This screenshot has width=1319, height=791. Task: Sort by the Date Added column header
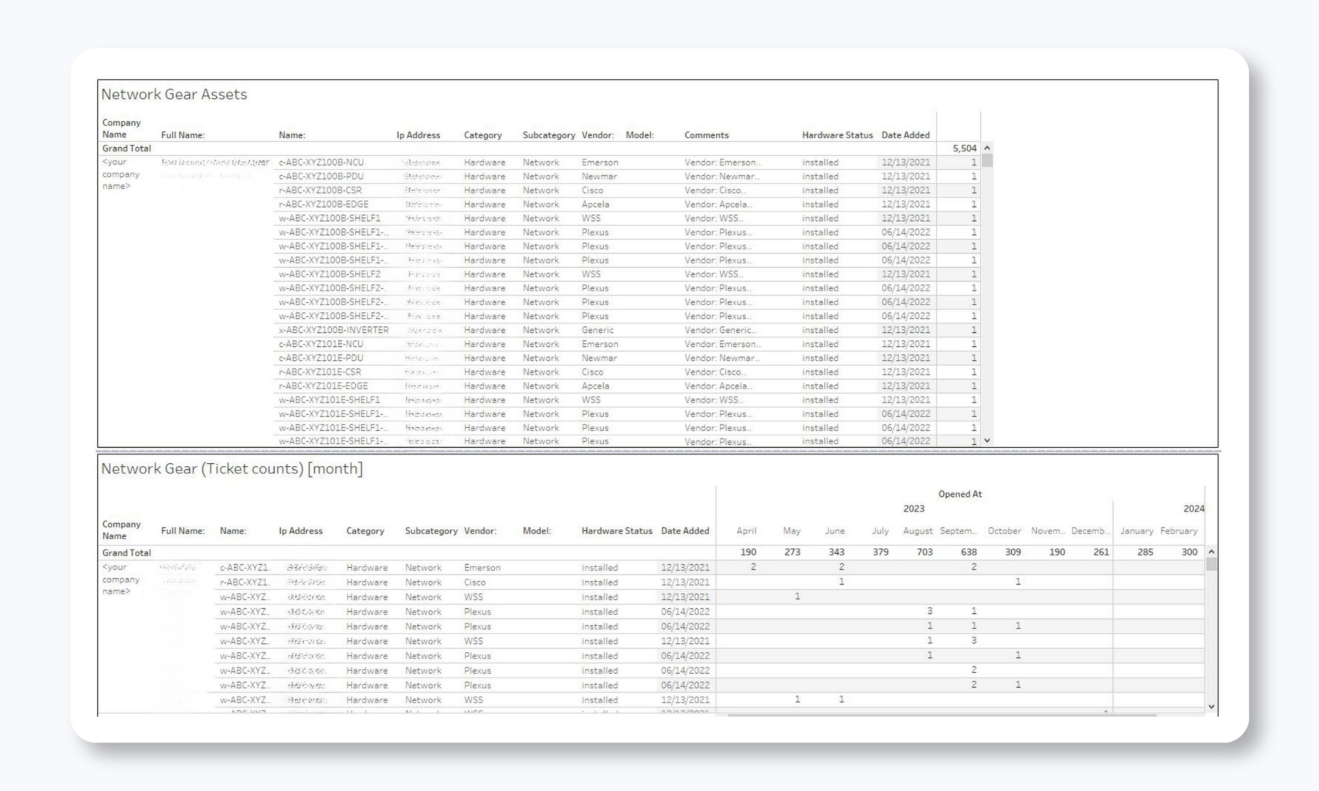pos(905,135)
